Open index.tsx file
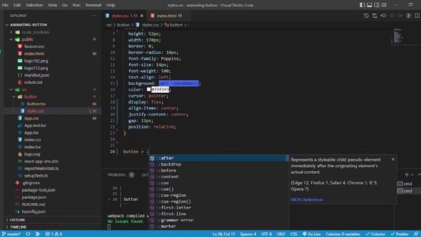Image resolution: width=421 pixels, height=237 pixels. [x=32, y=147]
